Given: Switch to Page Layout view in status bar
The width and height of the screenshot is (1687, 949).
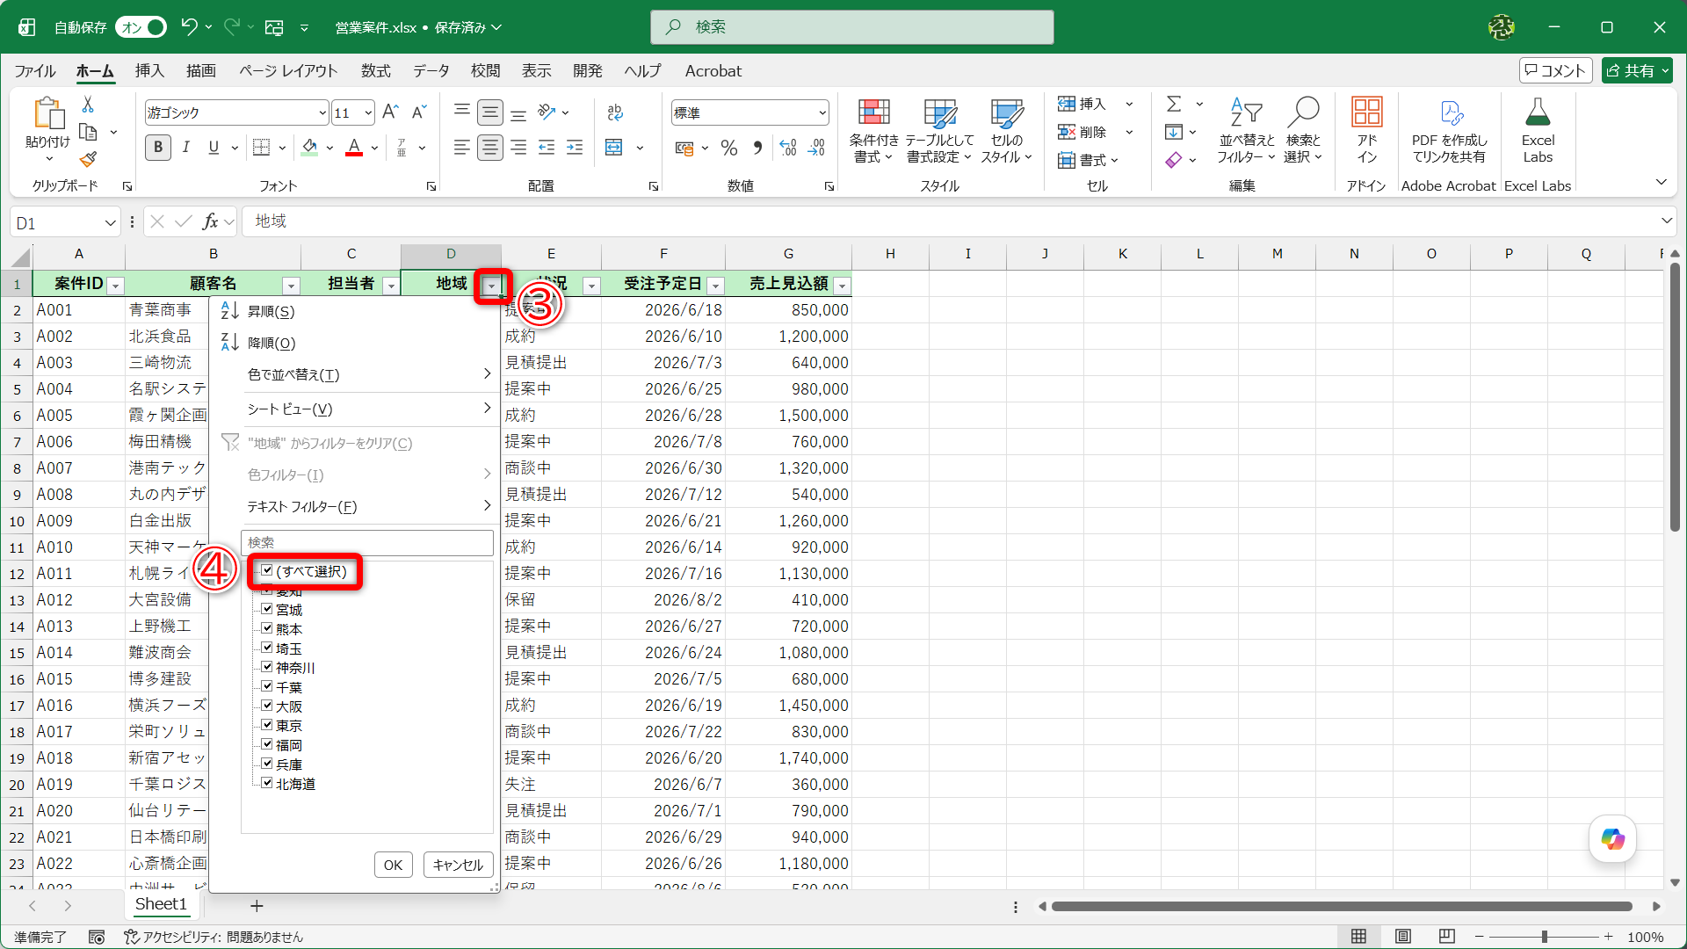Looking at the screenshot, I should click(x=1403, y=937).
